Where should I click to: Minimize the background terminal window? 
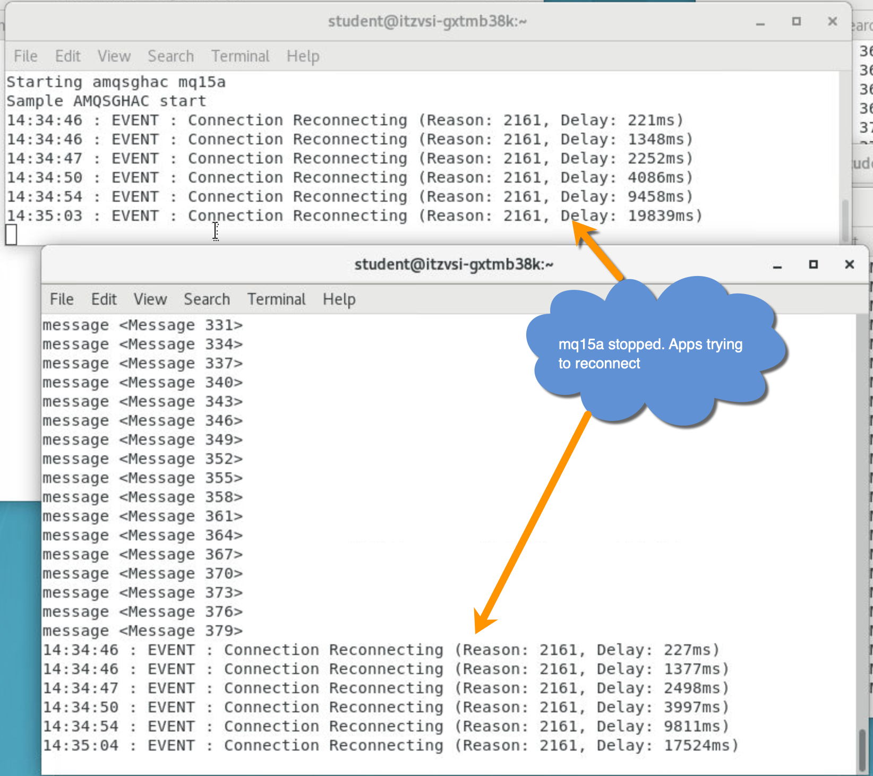click(x=760, y=22)
